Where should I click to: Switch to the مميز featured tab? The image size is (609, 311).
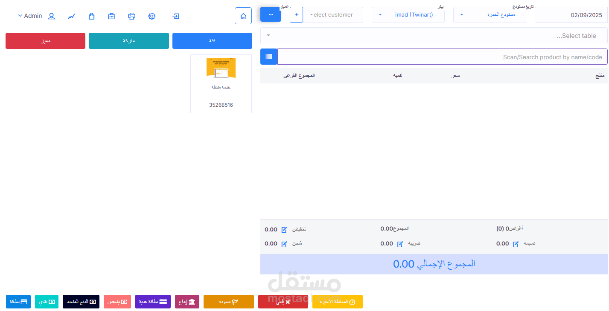point(45,40)
